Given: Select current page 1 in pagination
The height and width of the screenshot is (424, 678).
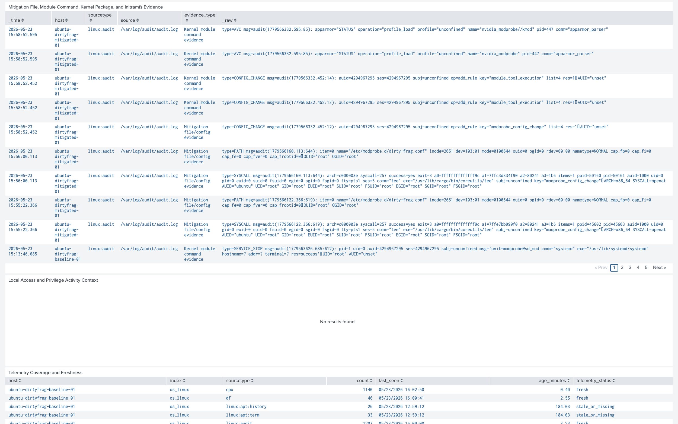Looking at the screenshot, I should point(614,267).
